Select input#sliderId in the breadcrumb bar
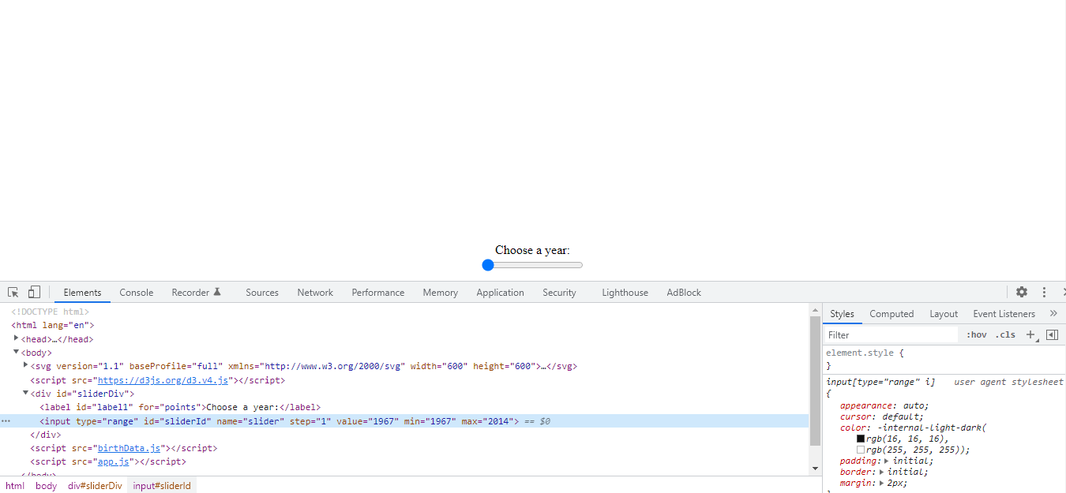 (162, 486)
